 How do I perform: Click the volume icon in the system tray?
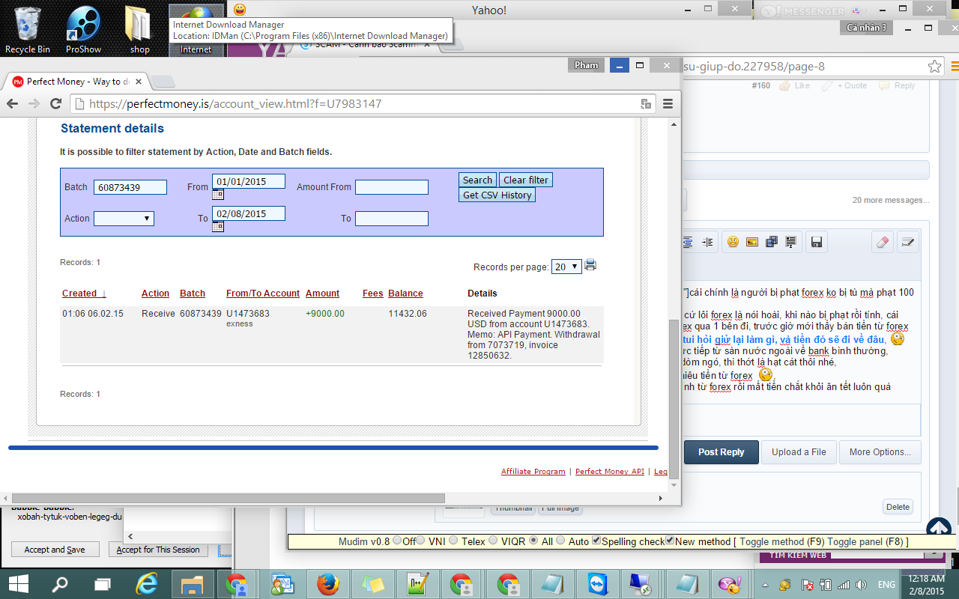(x=860, y=584)
